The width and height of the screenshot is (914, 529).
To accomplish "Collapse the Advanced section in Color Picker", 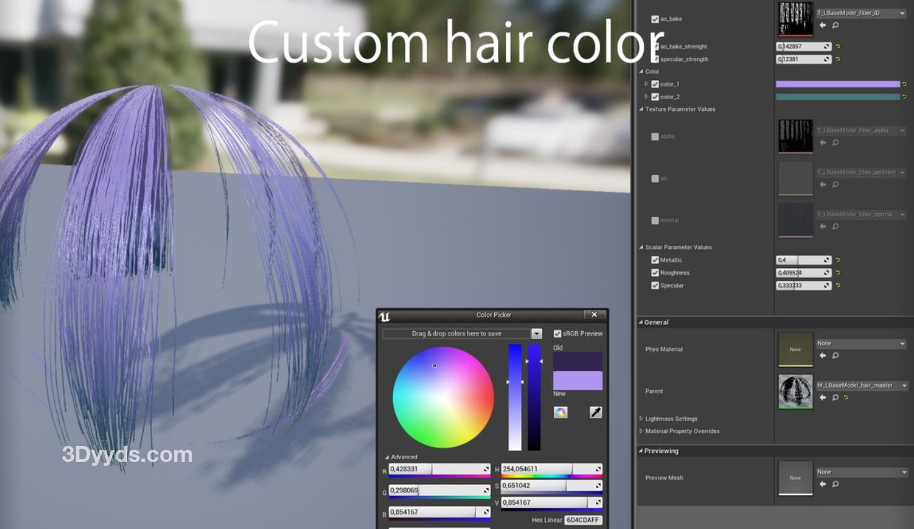I will pyautogui.click(x=387, y=457).
